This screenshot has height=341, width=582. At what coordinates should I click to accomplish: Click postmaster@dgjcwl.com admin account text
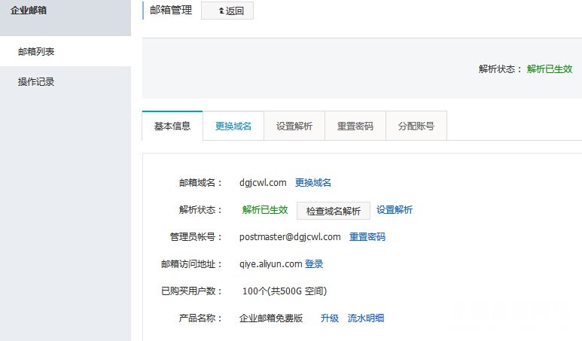[290, 236]
